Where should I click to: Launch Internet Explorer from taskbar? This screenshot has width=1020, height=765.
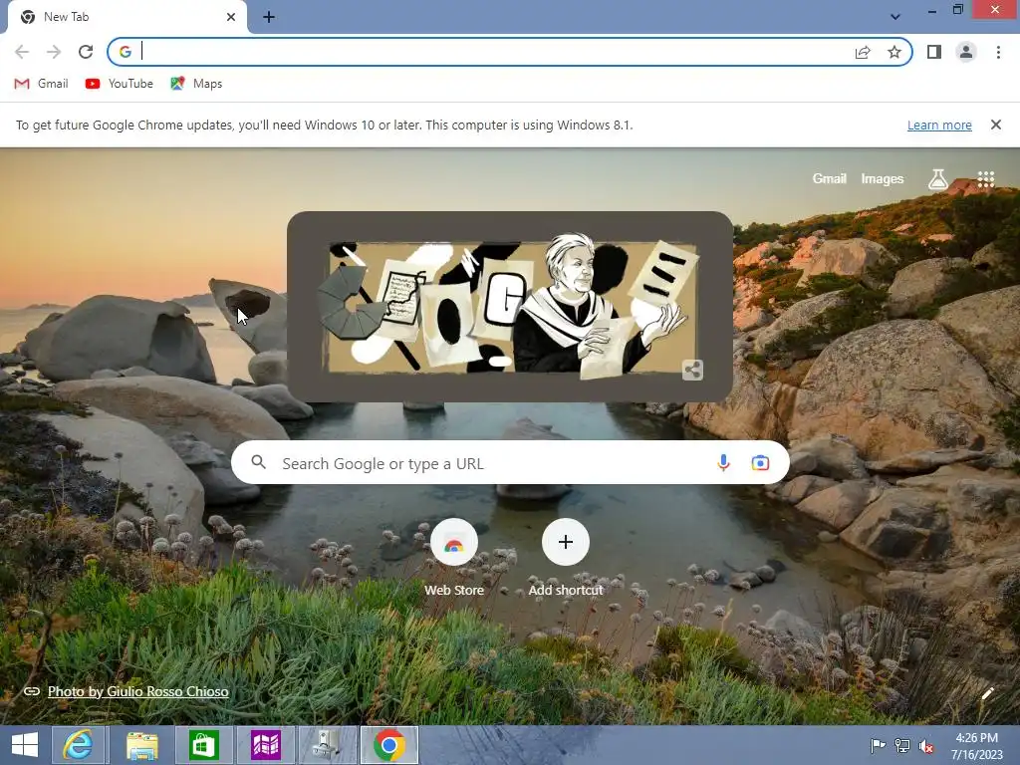tap(78, 745)
